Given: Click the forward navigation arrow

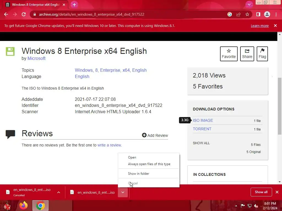Looking at the screenshot, I should pyautogui.click(x=15, y=14).
